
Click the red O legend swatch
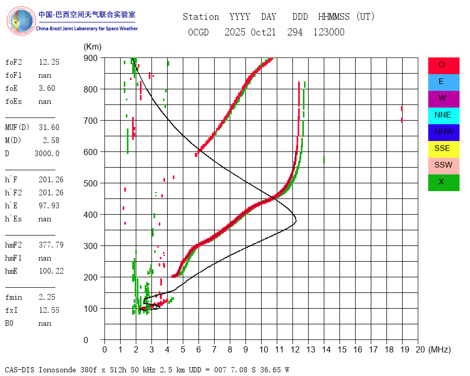click(443, 66)
